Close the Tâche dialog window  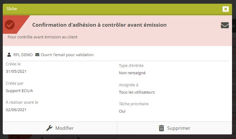tap(226, 9)
